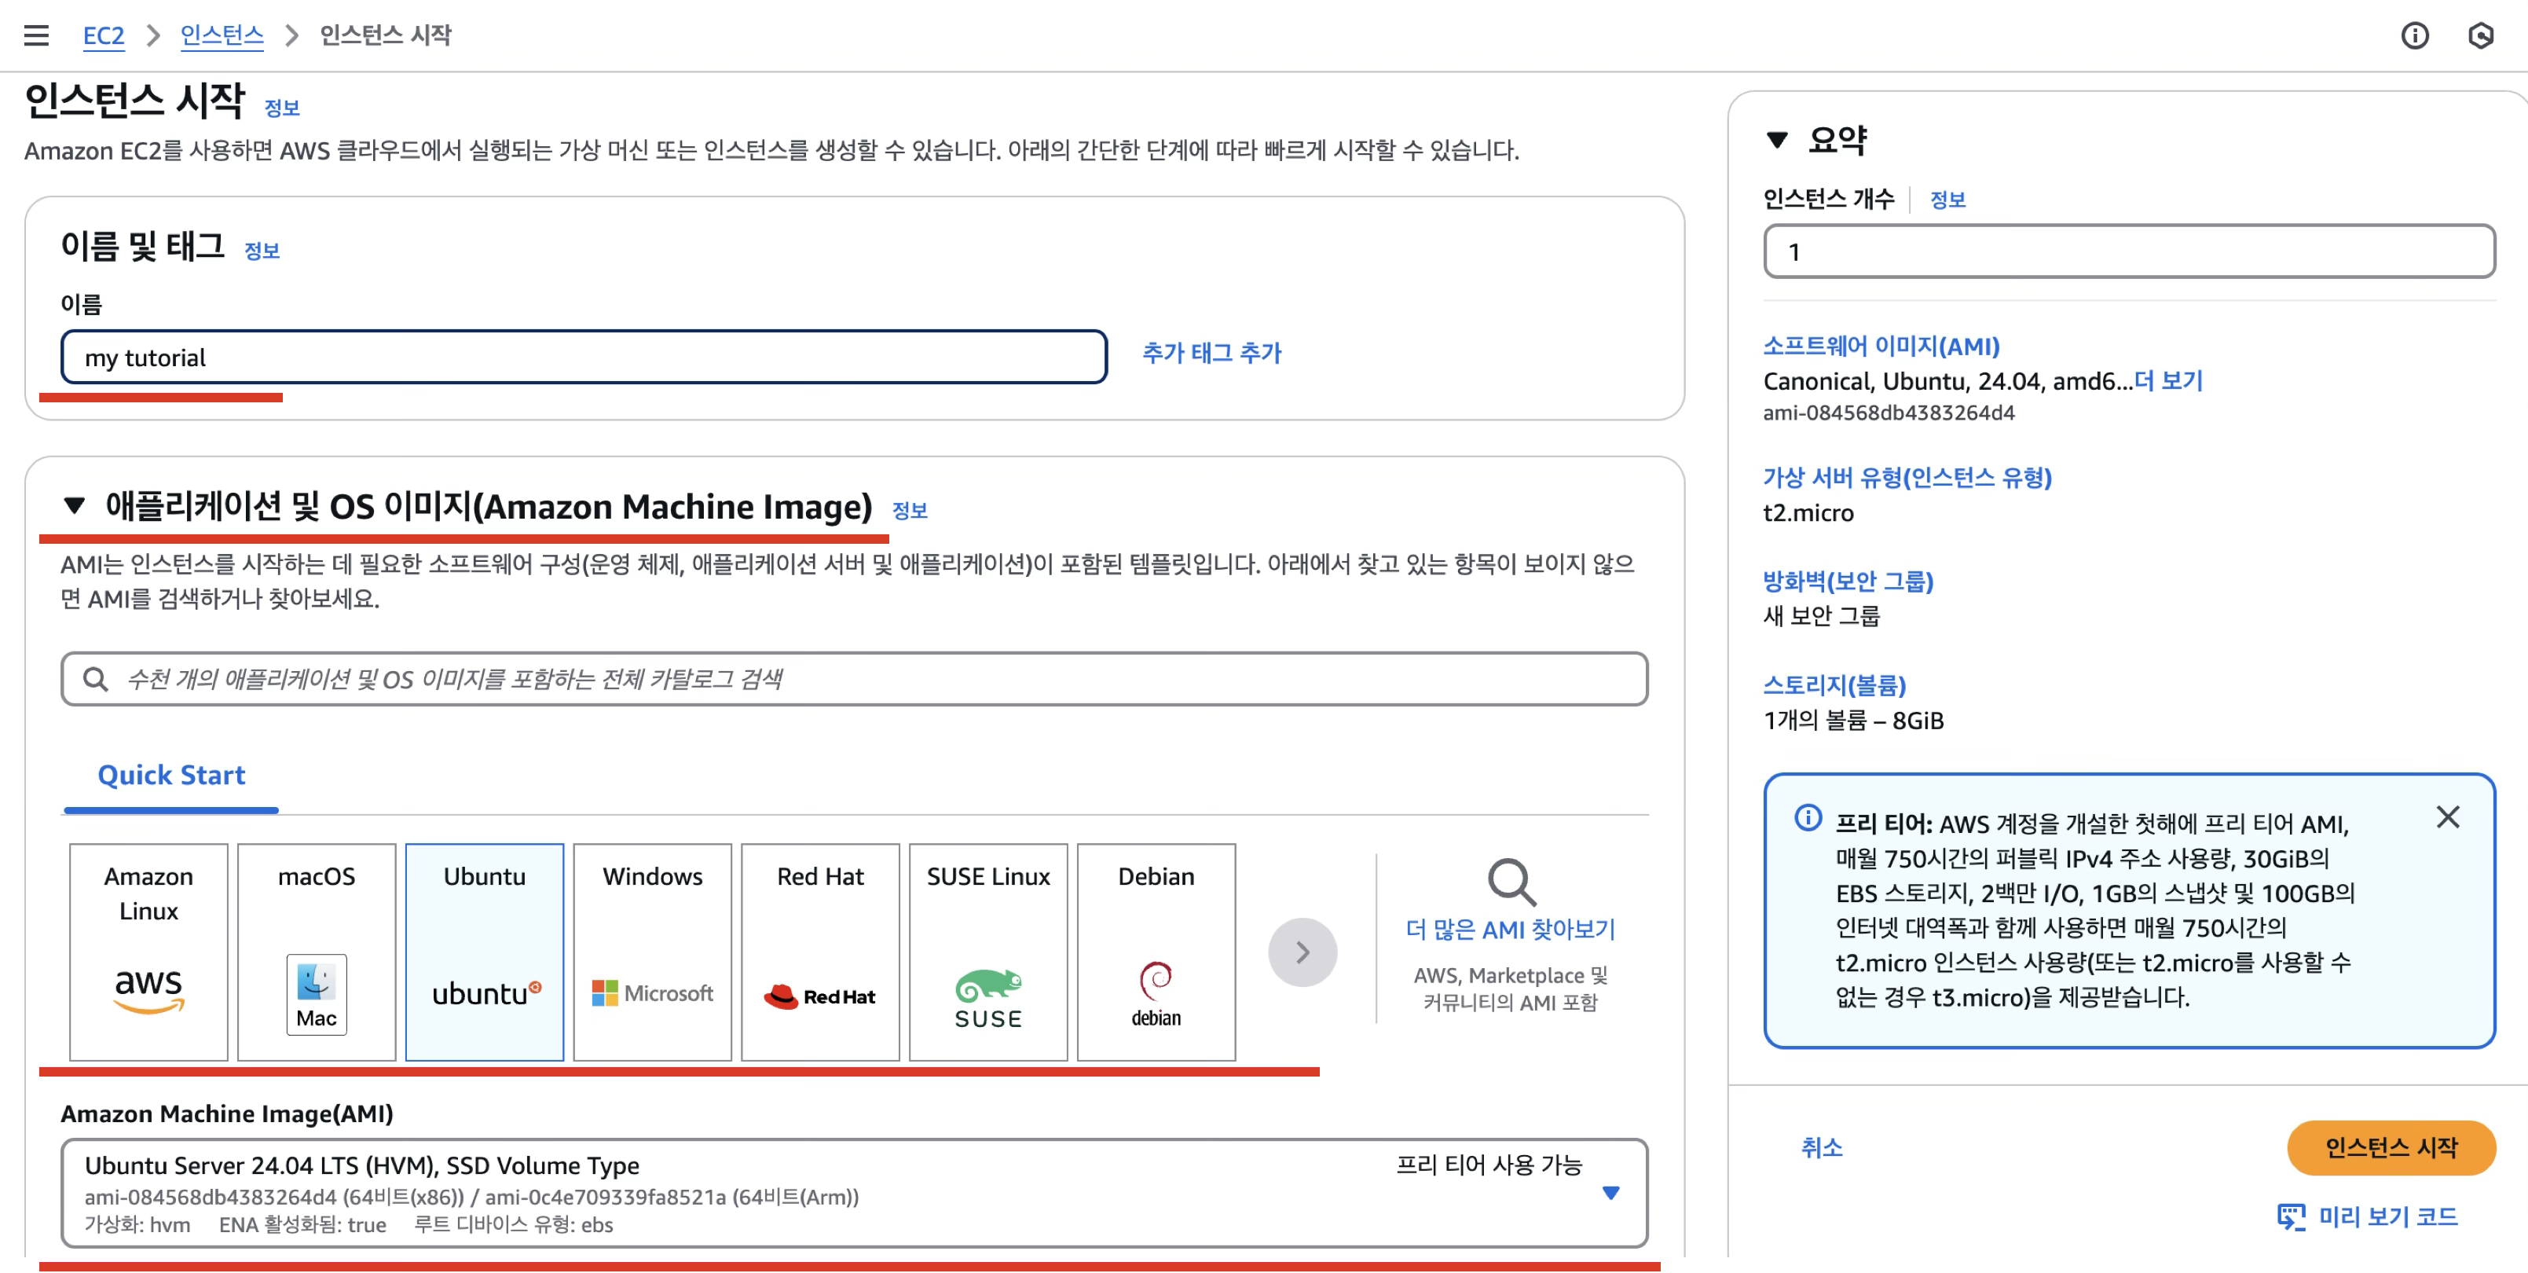This screenshot has height=1273, width=2528.
Task: Select the macOS AMI tile
Action: tap(316, 950)
